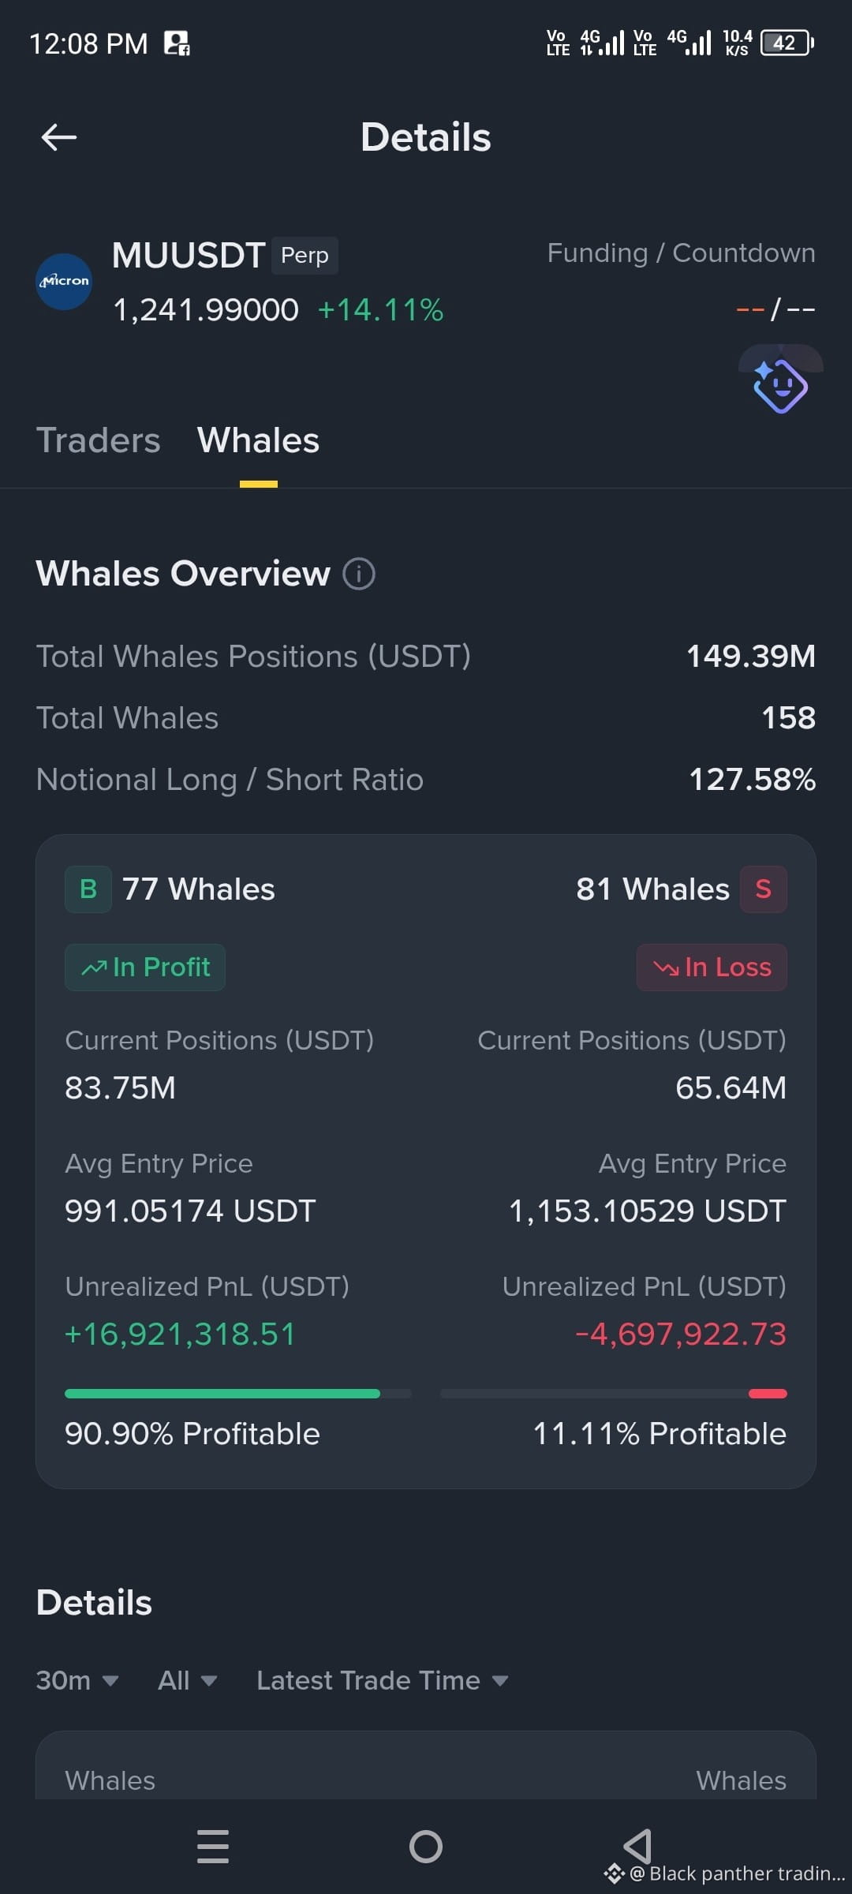Tap the red S sell badge
The height and width of the screenshot is (1894, 852).
[x=763, y=889]
